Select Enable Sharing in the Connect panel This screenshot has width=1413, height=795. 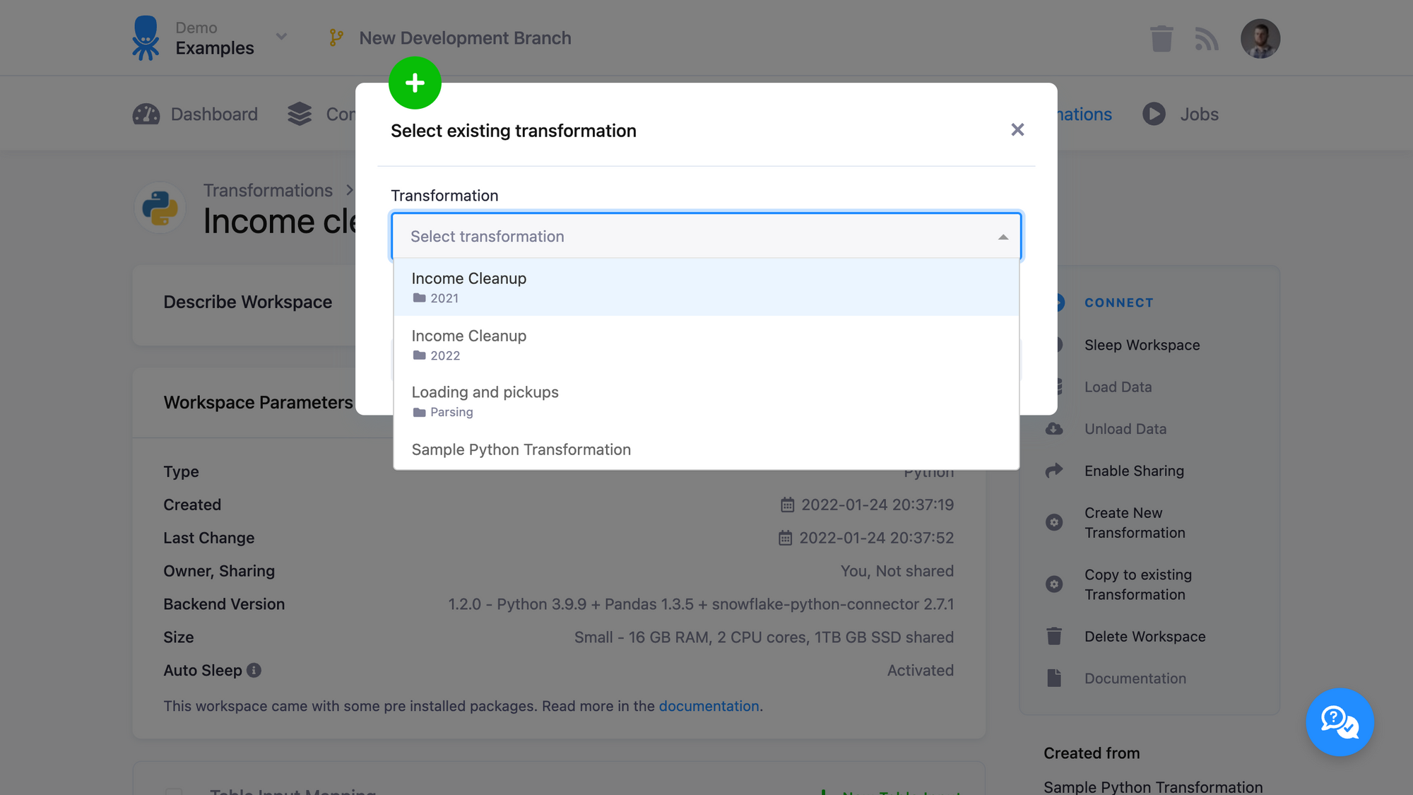1134,471
